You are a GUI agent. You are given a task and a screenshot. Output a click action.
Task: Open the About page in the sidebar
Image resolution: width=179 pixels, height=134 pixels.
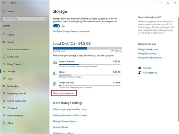pos(10,123)
